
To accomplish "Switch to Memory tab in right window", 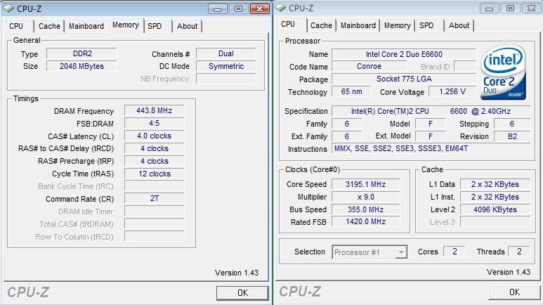I will click(397, 25).
